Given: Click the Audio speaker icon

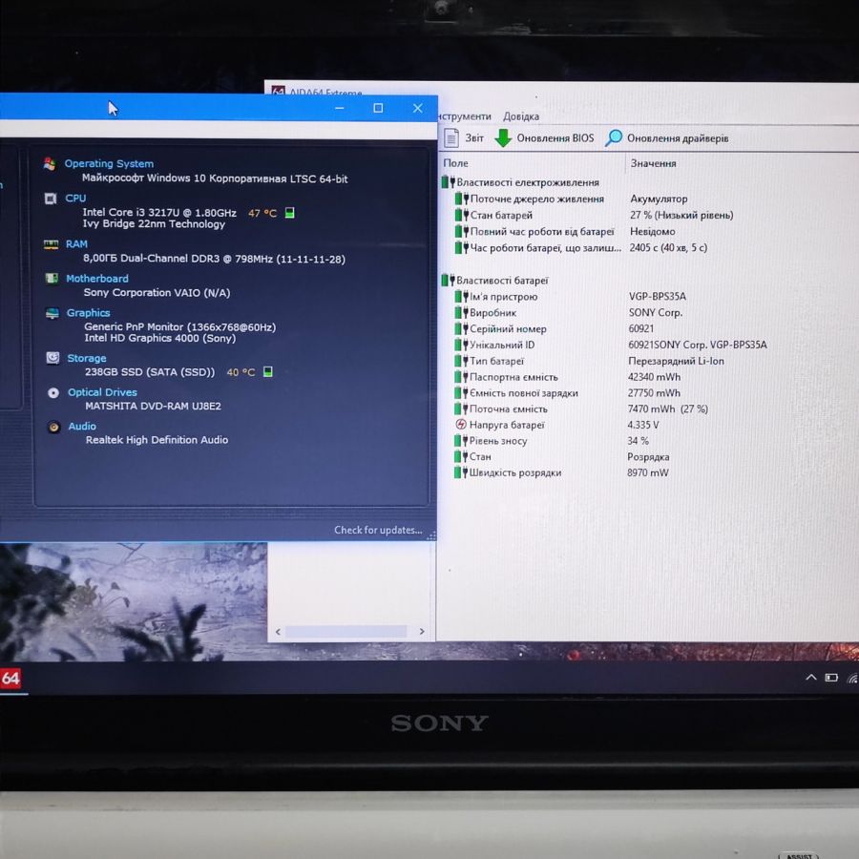Looking at the screenshot, I should point(53,427).
